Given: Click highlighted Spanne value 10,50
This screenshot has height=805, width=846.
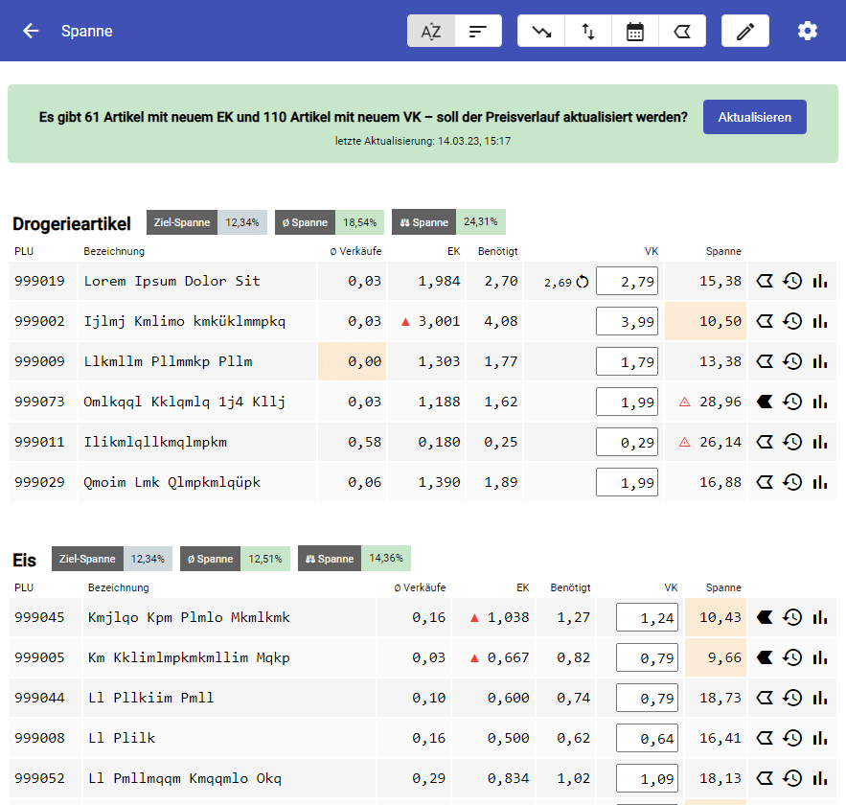Looking at the screenshot, I should [x=706, y=322].
